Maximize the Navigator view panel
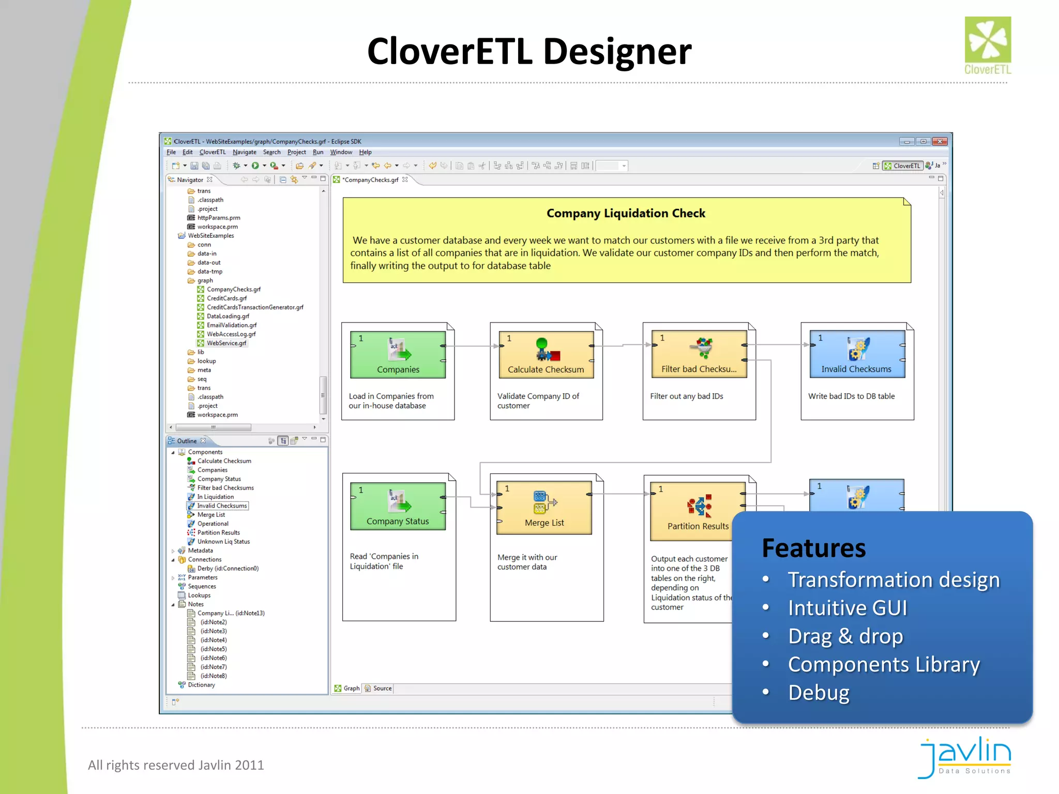1059x794 pixels. (323, 178)
